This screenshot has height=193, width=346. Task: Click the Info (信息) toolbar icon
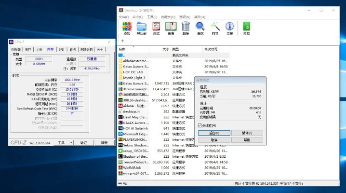[230, 28]
